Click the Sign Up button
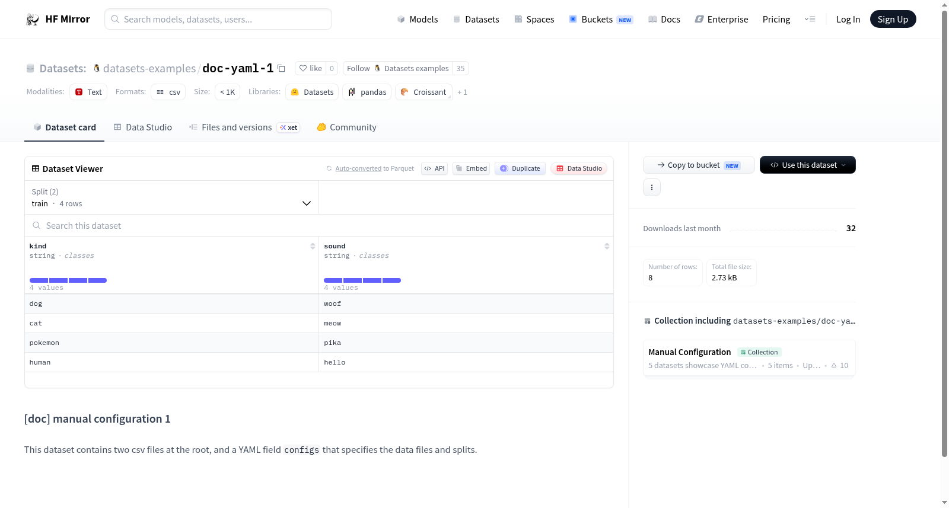The height and width of the screenshot is (508, 949). click(893, 19)
